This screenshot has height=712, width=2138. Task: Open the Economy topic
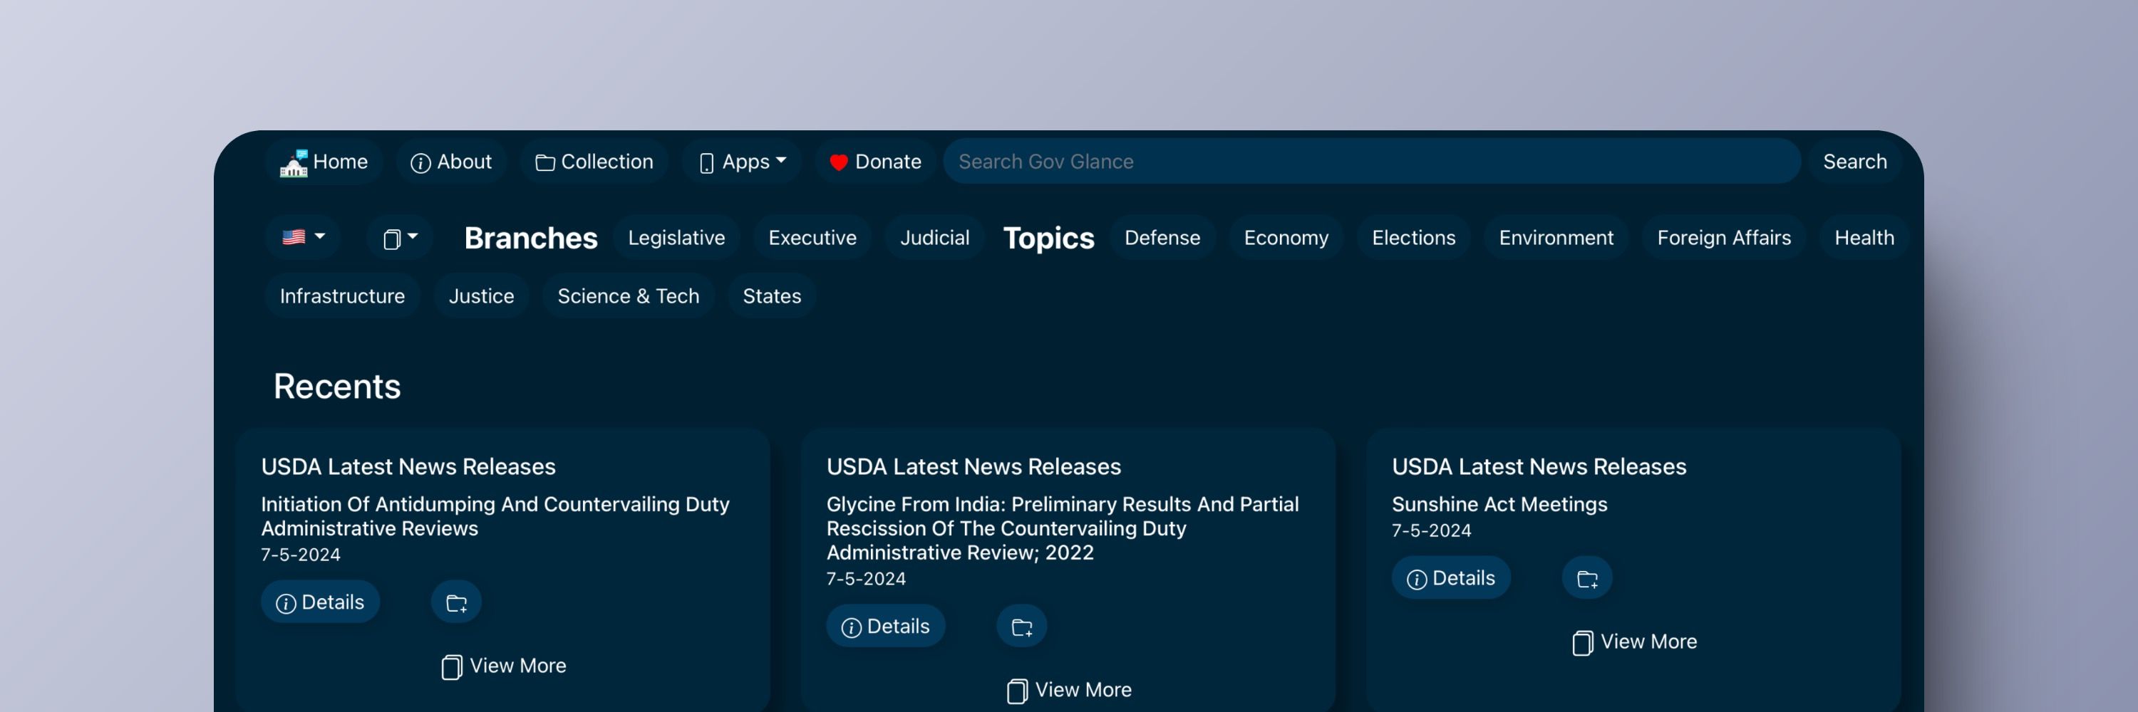coord(1286,238)
